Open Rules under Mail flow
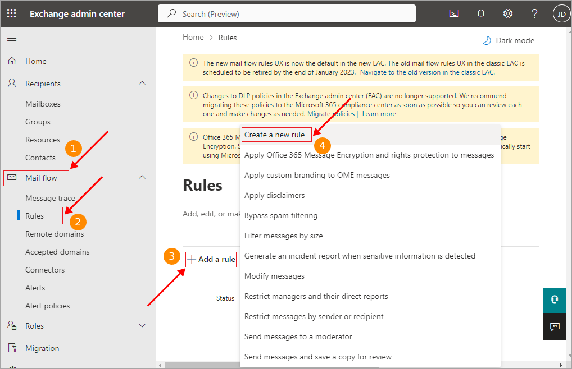The width and height of the screenshot is (572, 369). pos(35,216)
